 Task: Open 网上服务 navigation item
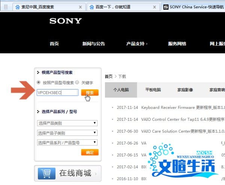tap(217, 44)
